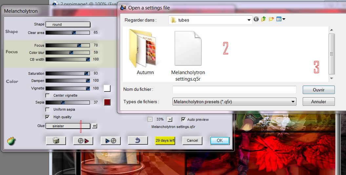Click file list scrollbar up arrow
This screenshot has width=346, height=175.
(332, 30)
